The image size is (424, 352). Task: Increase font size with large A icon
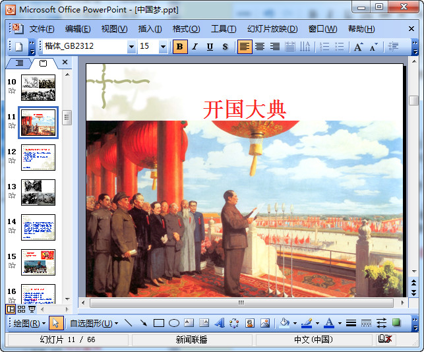(x=358, y=47)
